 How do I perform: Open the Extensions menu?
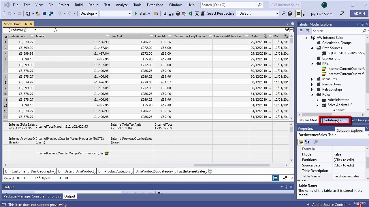(155, 5)
